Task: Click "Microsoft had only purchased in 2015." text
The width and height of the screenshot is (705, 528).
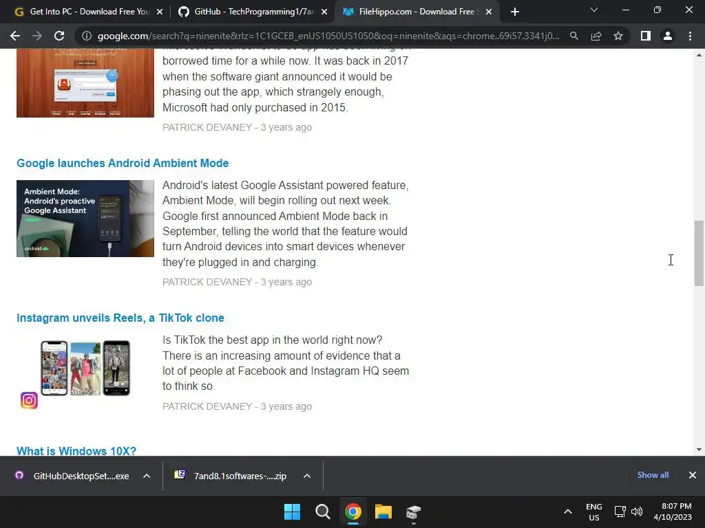Action: (255, 108)
